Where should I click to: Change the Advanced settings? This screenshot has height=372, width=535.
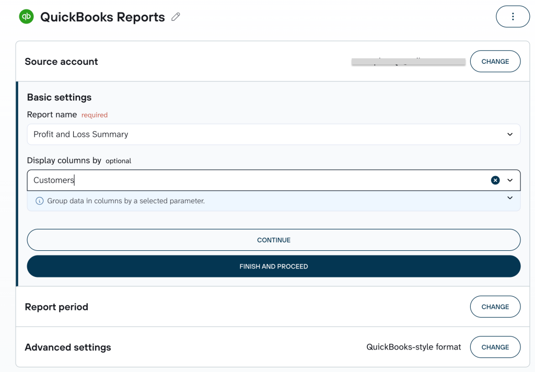point(495,347)
